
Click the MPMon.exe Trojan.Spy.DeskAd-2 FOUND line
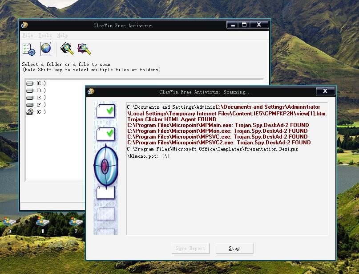[x=217, y=131]
